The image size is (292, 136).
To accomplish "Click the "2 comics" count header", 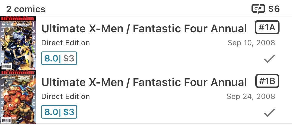I will [26, 9].
